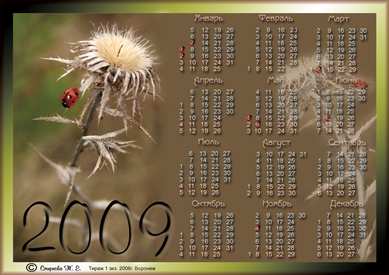Click date 28 in Февраль
Viewport: 389px width, 275px height.
pos(294,62)
